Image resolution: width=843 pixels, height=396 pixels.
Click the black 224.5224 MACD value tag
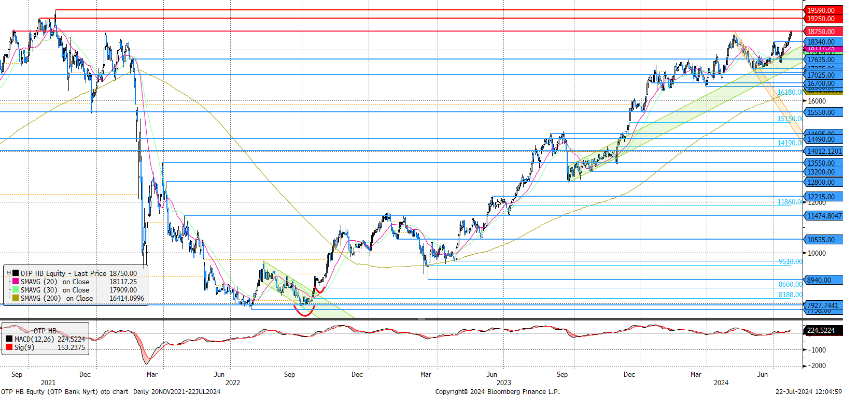point(823,330)
